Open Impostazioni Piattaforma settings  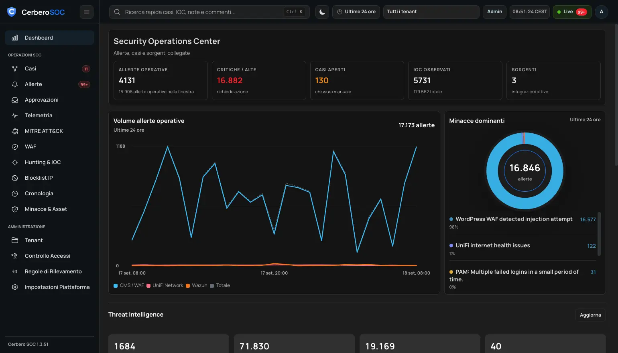tap(49, 287)
